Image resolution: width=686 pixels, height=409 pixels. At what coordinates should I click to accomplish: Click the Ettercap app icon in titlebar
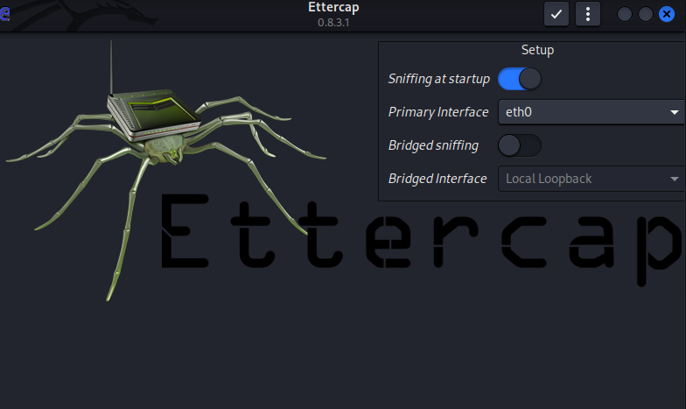[4, 14]
